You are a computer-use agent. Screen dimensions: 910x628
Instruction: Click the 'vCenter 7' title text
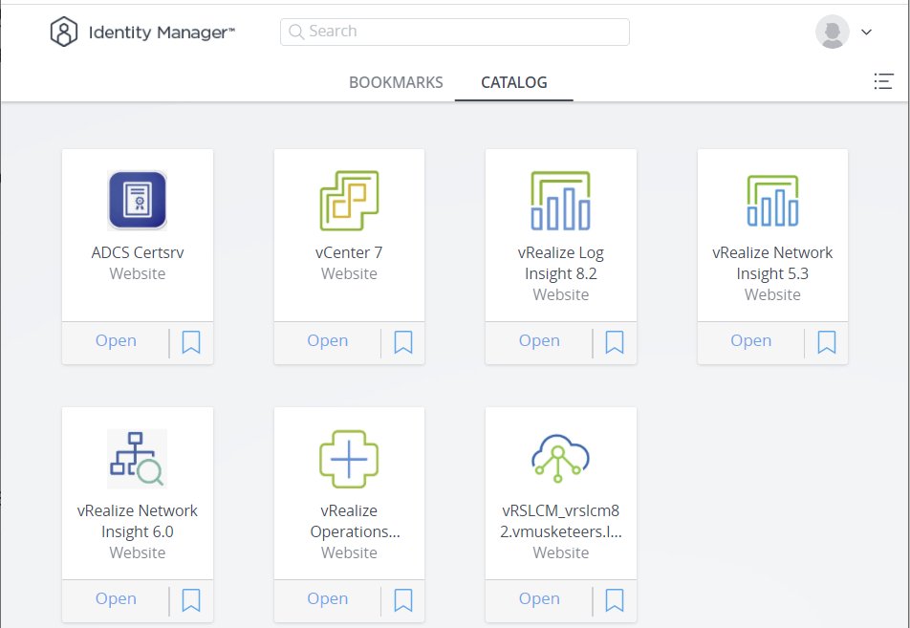pyautogui.click(x=349, y=252)
